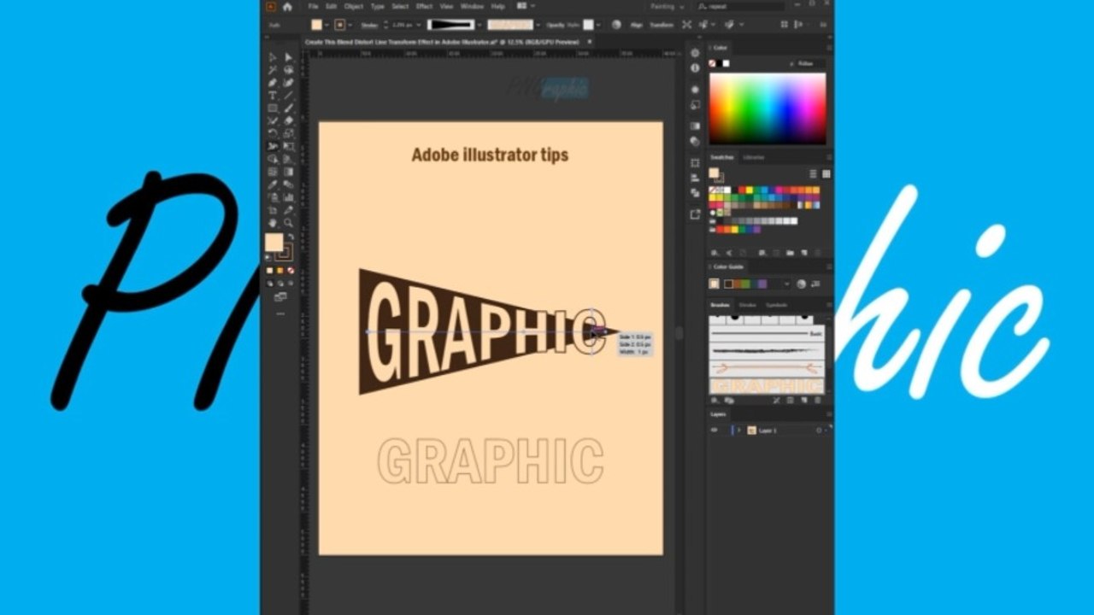Screen dimensions: 1094x615
Task: Switch Swatches panel to thumbnail view
Action: coord(826,173)
